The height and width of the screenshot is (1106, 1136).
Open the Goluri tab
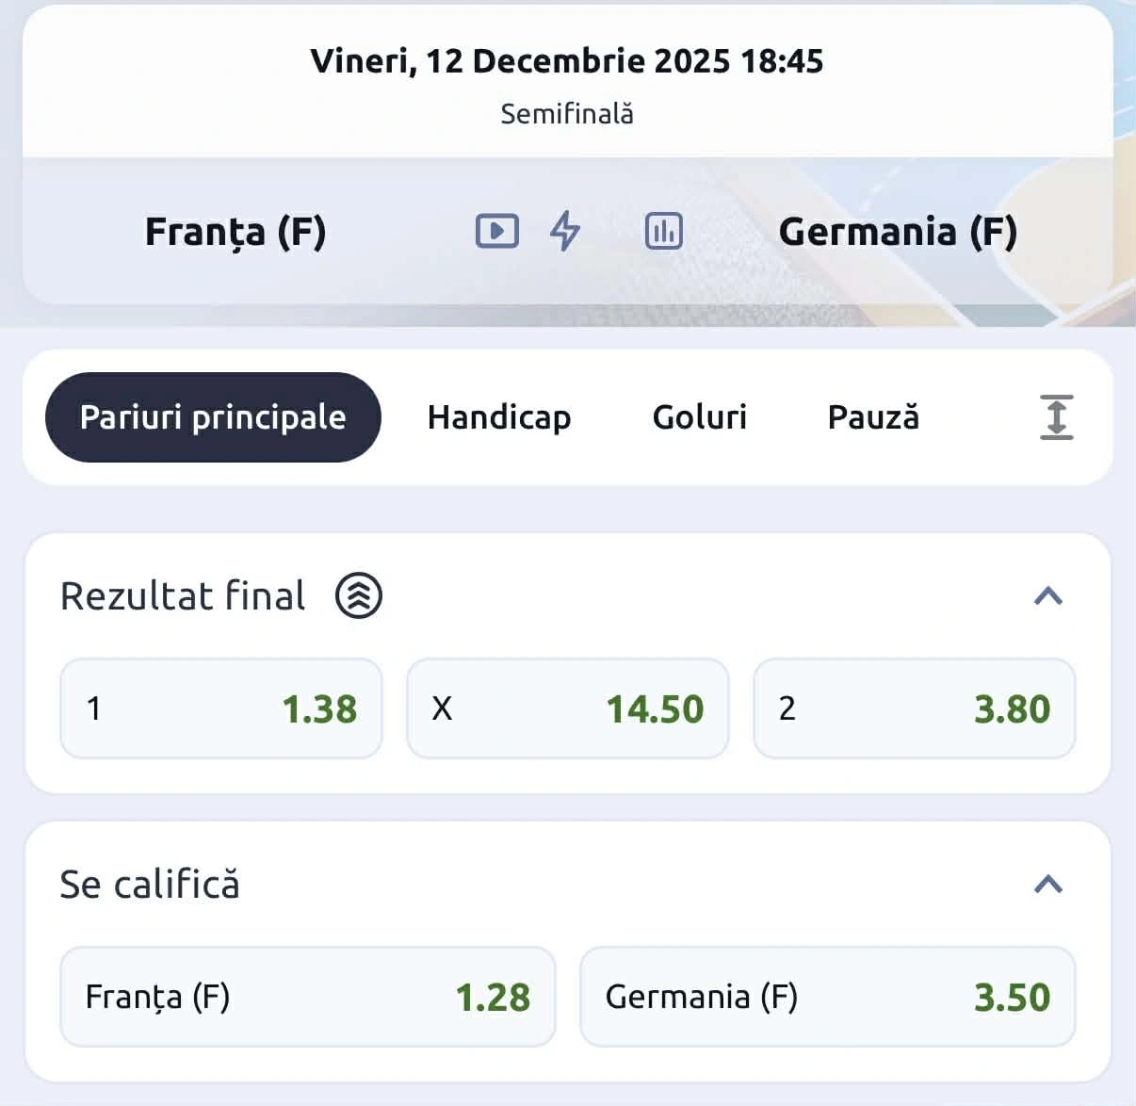coord(700,417)
